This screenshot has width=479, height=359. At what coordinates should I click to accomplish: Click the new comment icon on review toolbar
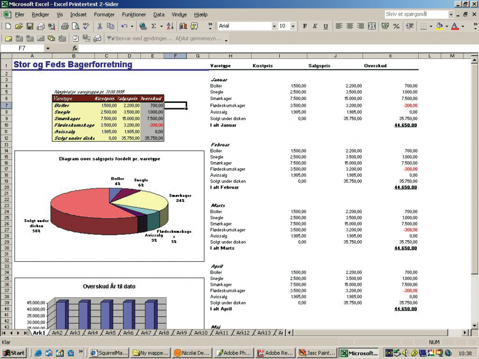(x=8, y=38)
